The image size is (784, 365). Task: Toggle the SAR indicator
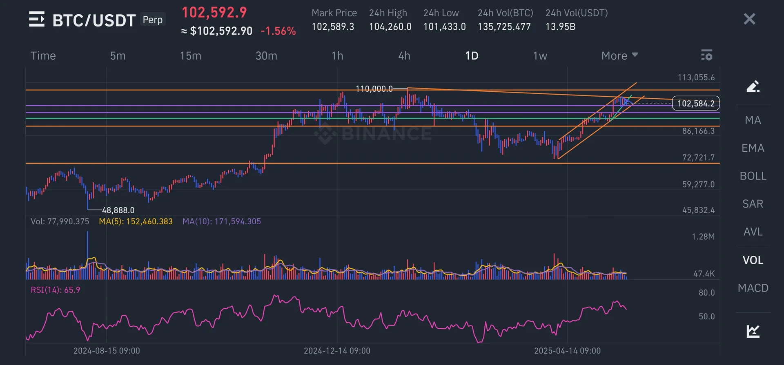coord(753,204)
